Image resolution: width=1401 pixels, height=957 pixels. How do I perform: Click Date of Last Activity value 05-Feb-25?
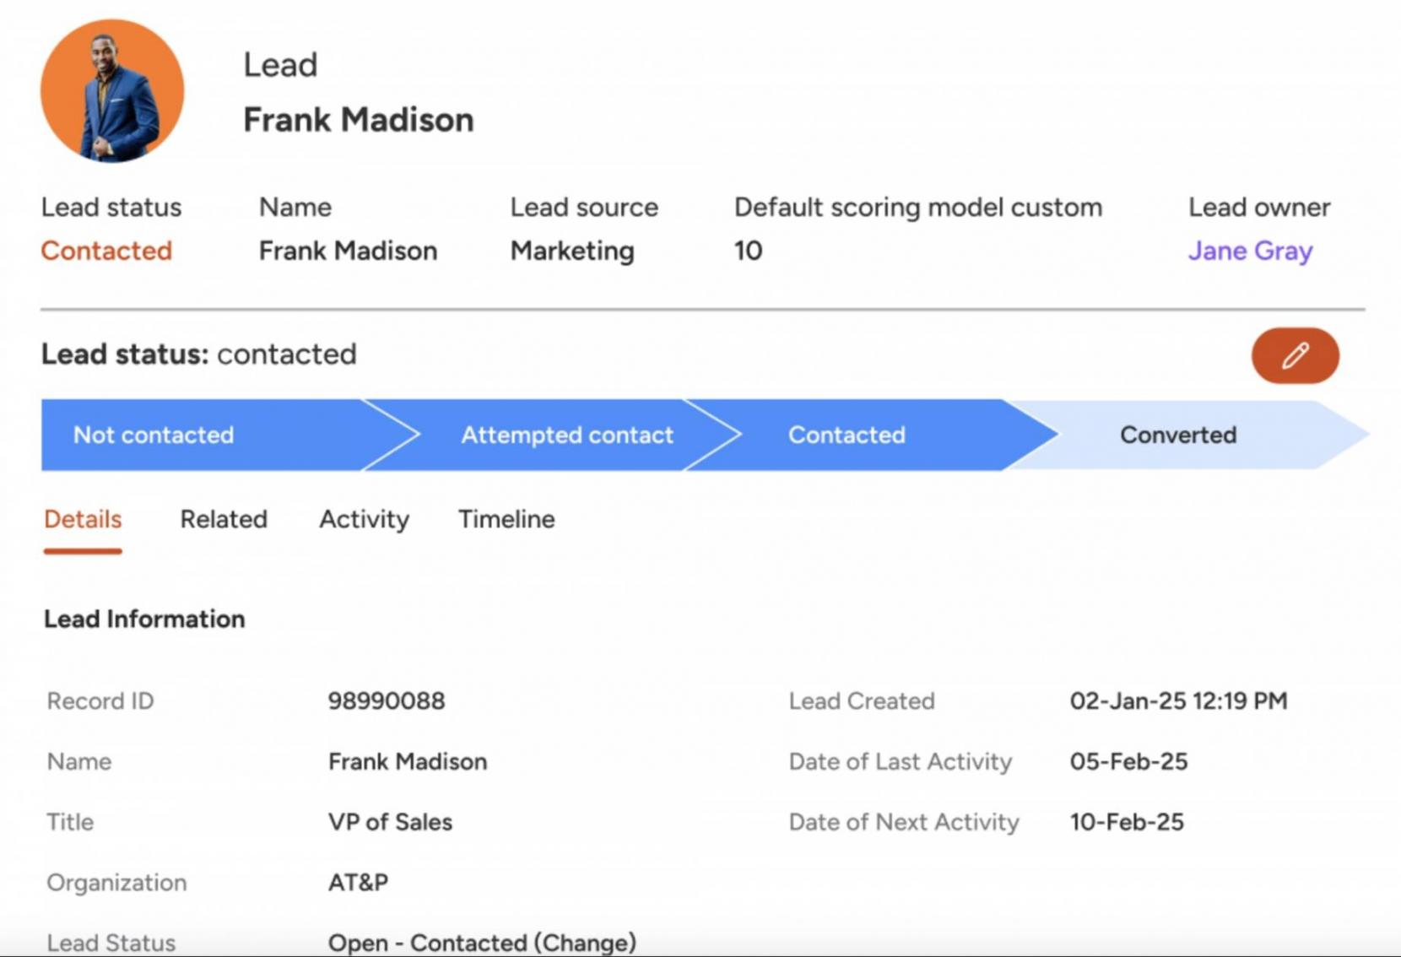1128,762
